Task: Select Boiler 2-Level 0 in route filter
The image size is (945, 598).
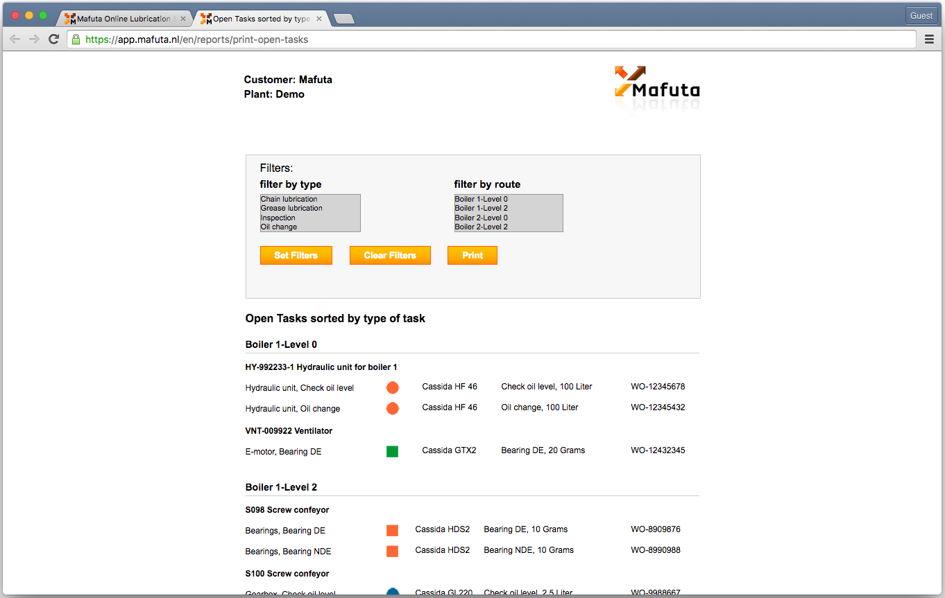Action: pyautogui.click(x=509, y=218)
